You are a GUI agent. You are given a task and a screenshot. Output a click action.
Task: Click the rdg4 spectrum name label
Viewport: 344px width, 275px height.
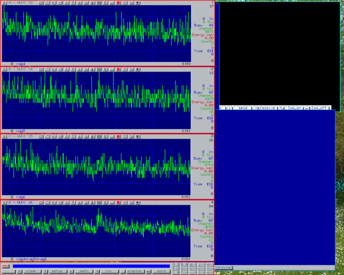pyautogui.click(x=21, y=64)
